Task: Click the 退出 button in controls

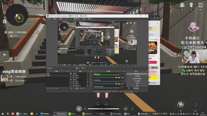Action: tap(137, 86)
